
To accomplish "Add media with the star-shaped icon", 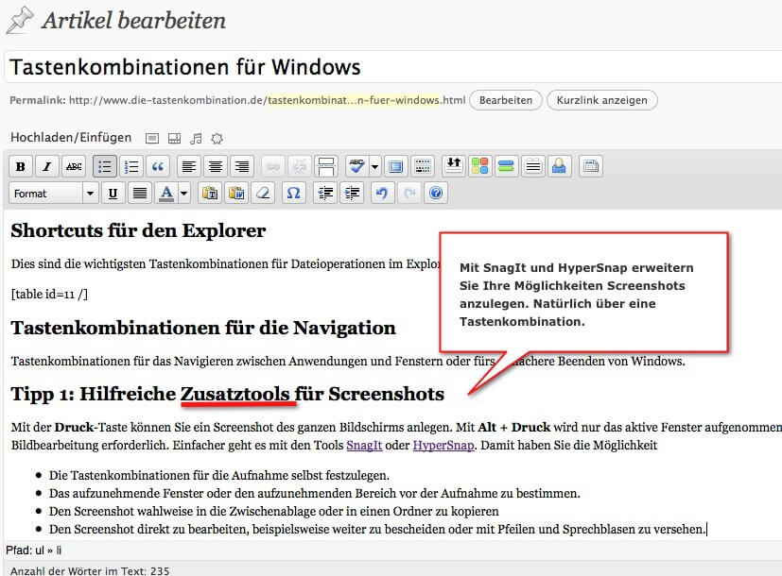I will point(217,139).
